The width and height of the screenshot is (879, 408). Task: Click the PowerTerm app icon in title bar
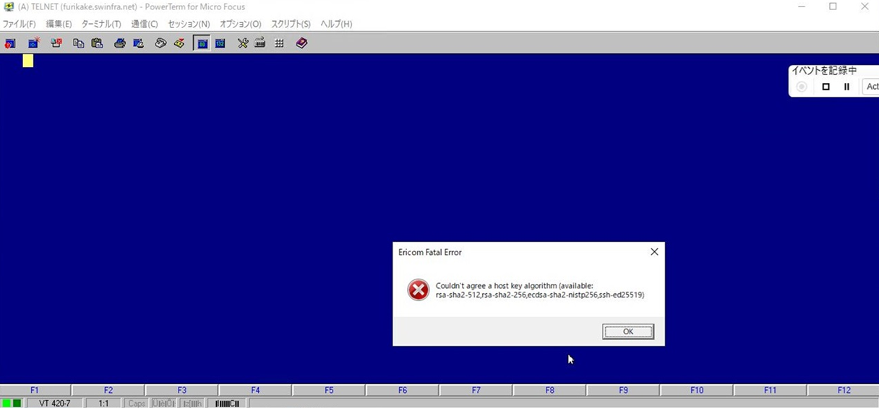pyautogui.click(x=9, y=6)
